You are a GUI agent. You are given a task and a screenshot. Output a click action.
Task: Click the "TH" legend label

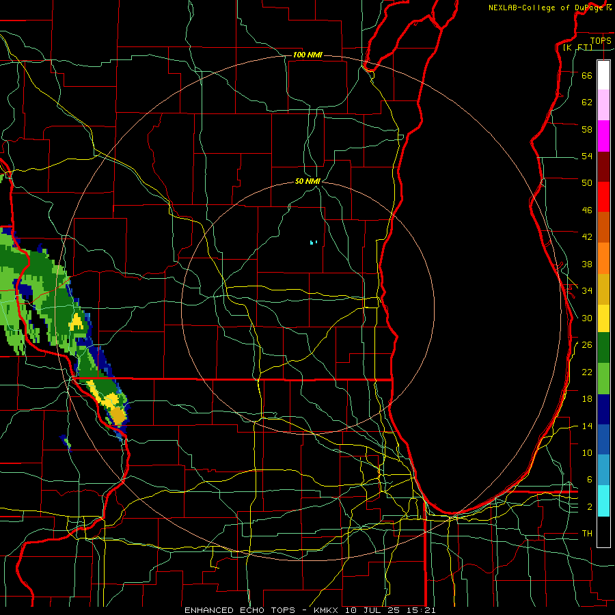587,533
